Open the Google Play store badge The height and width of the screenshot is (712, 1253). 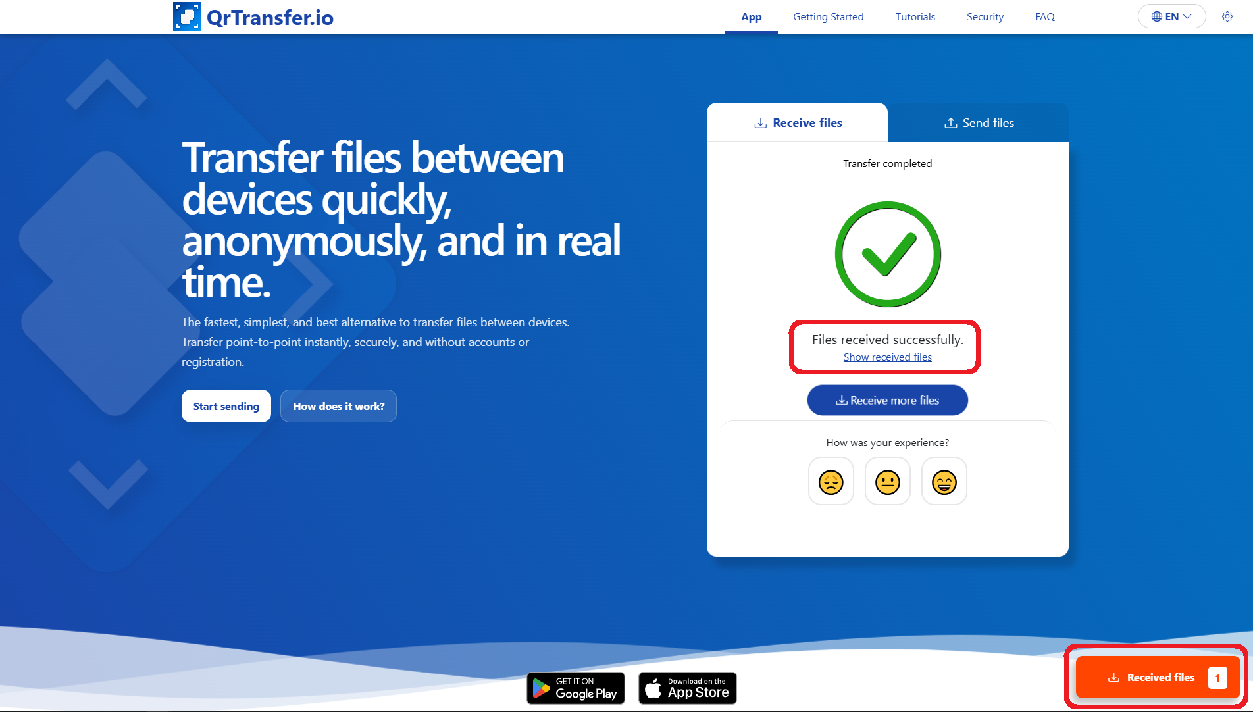click(576, 688)
